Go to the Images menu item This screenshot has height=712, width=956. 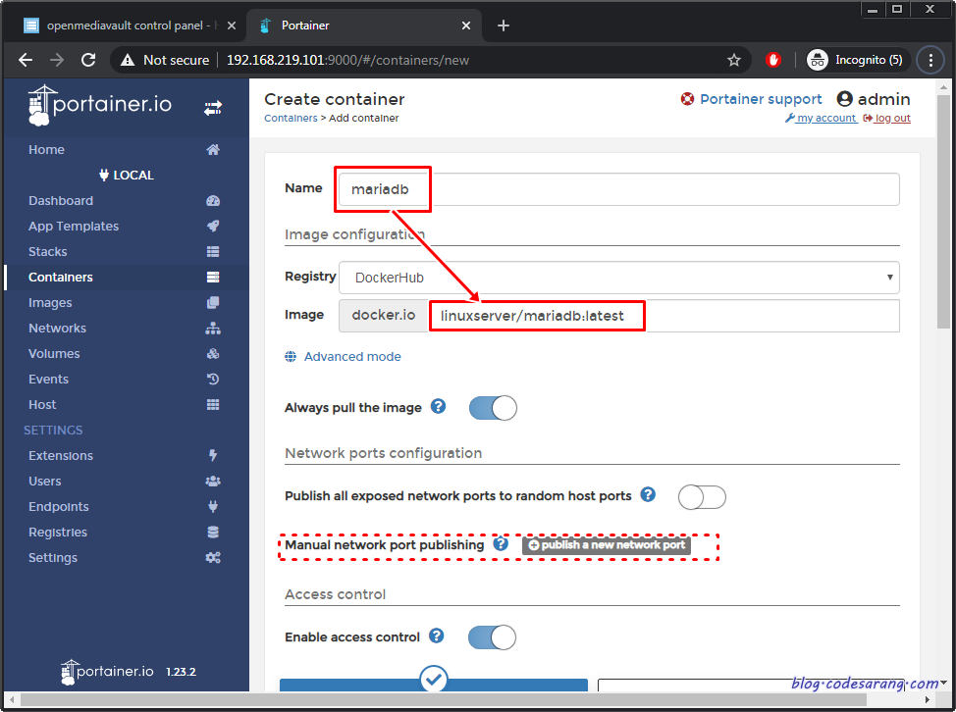pyautogui.click(x=50, y=303)
